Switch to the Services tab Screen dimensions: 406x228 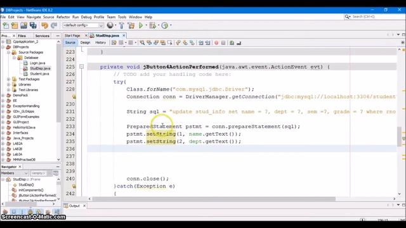pyautogui.click(x=43, y=35)
